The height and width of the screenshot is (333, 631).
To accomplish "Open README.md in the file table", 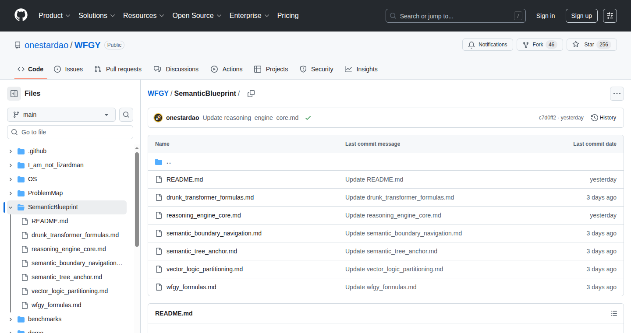I will (184, 179).
